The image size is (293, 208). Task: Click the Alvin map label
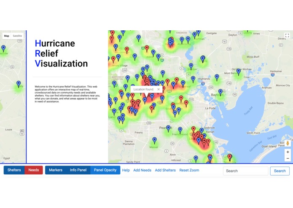173,155
